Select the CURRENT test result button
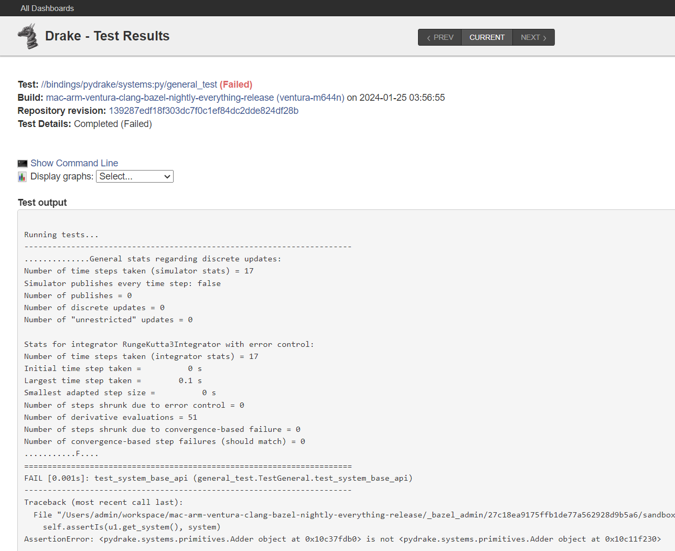 pos(487,37)
